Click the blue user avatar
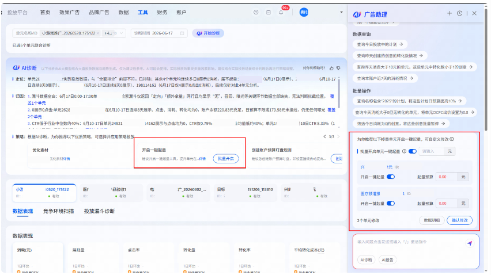 pyautogui.click(x=304, y=12)
